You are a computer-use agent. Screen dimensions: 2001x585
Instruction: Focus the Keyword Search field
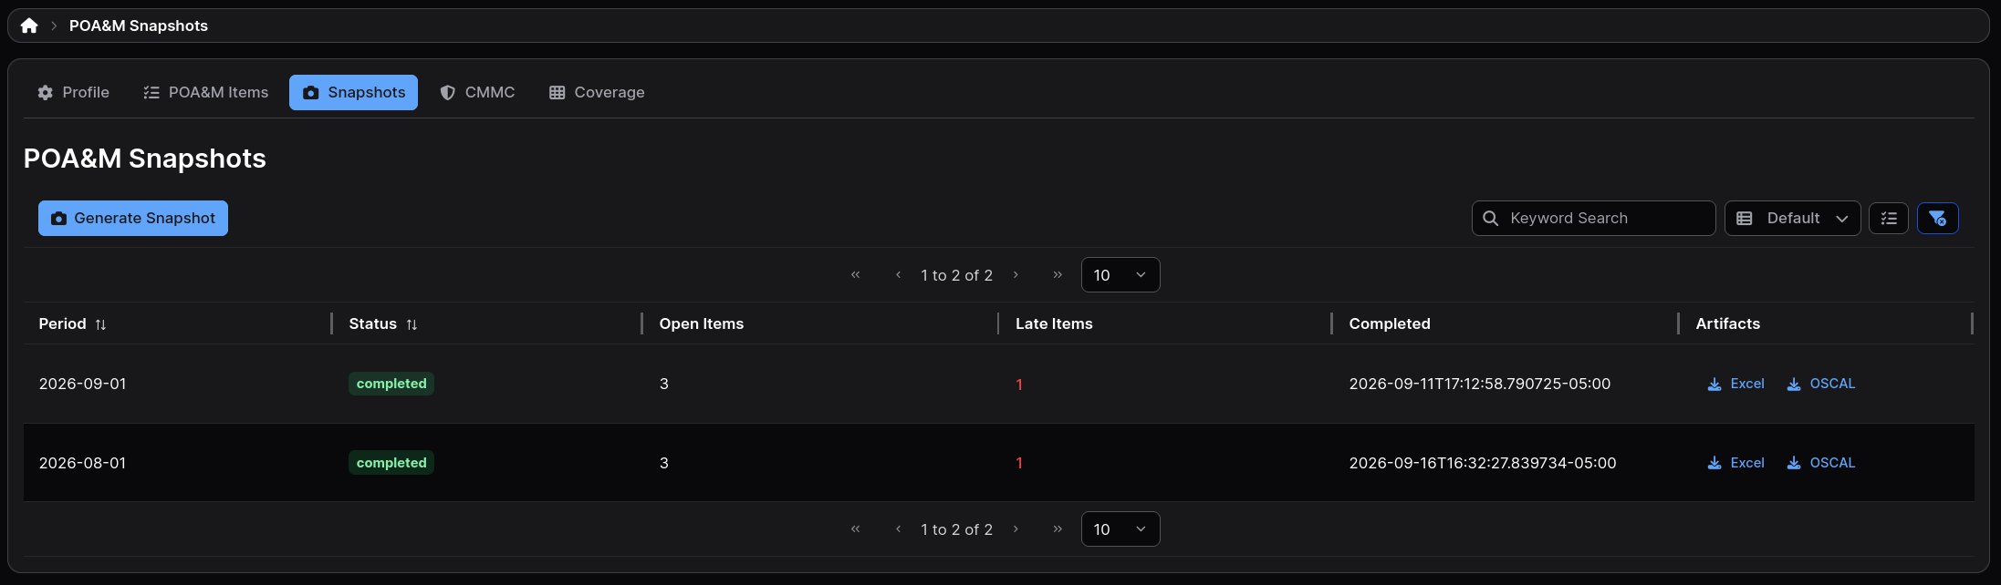pos(1593,219)
